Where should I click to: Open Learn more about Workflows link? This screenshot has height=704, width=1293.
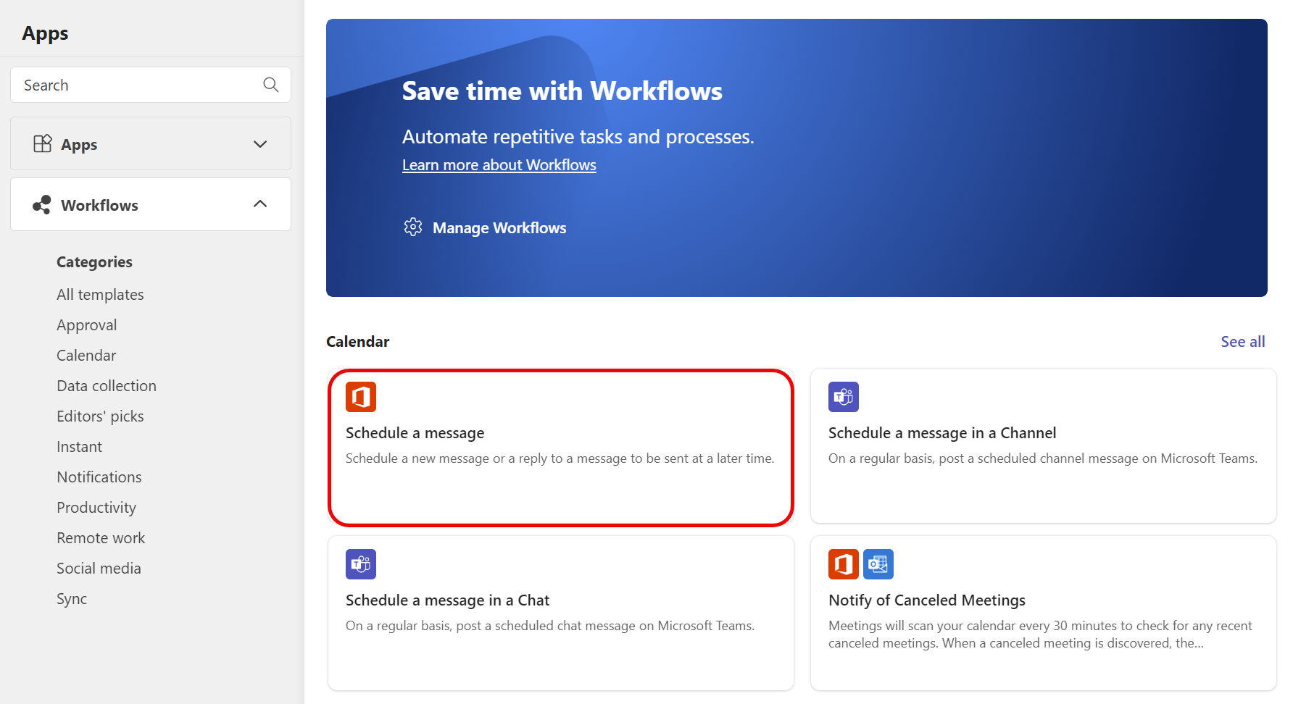499,164
